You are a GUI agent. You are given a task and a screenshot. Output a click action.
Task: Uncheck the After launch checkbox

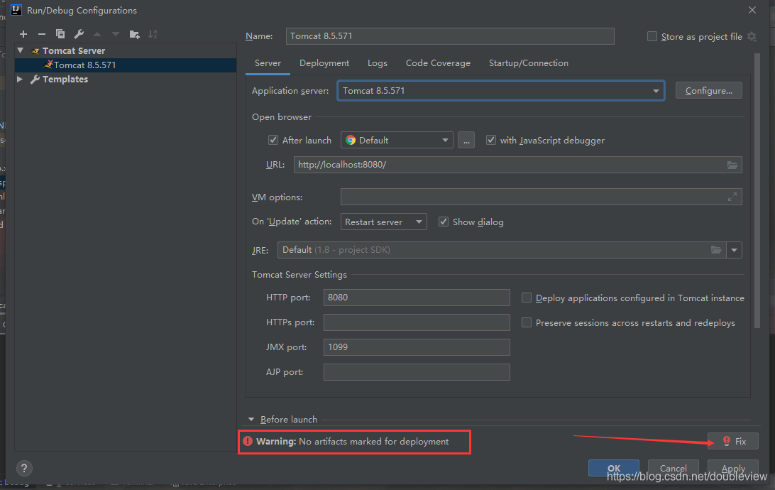pyautogui.click(x=273, y=141)
